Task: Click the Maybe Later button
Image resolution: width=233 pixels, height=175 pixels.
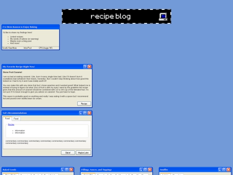Action: coord(83,153)
